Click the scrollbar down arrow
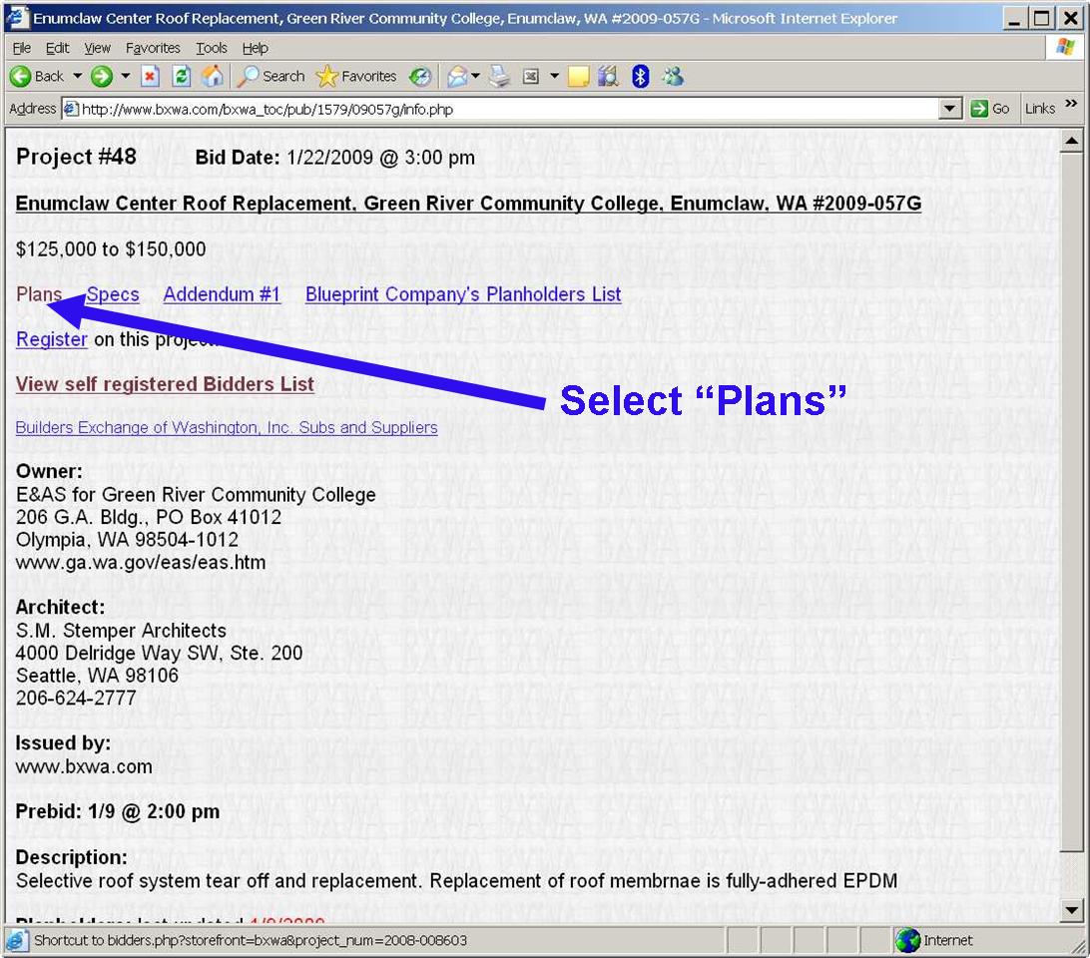This screenshot has height=958, width=1090. coord(1071,909)
